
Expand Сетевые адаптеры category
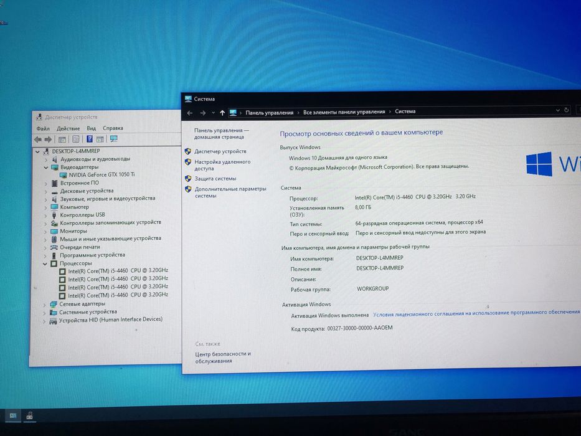click(x=45, y=305)
